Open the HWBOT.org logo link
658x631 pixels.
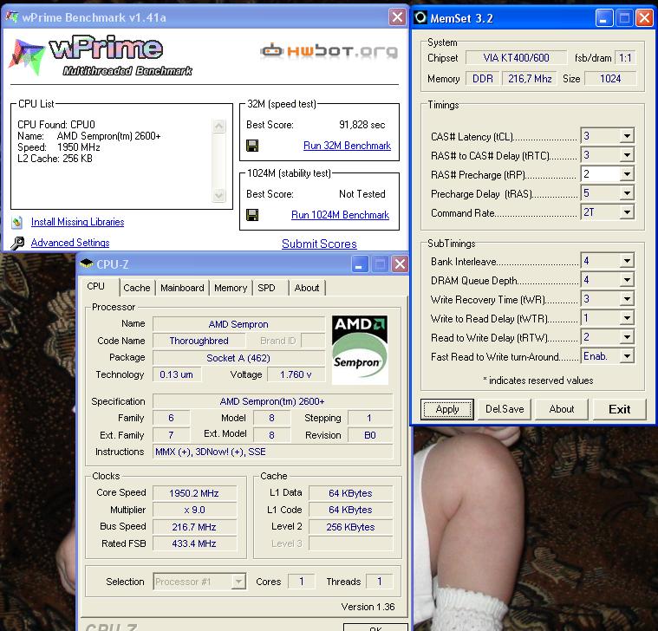point(329,51)
